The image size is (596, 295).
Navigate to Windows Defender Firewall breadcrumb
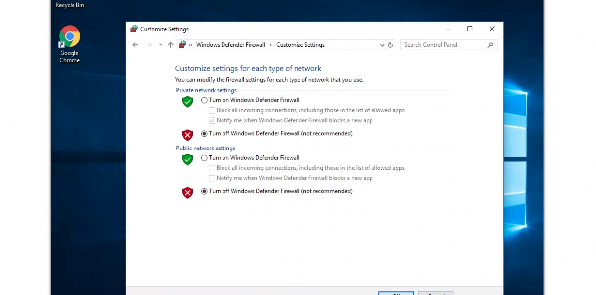[x=230, y=45]
